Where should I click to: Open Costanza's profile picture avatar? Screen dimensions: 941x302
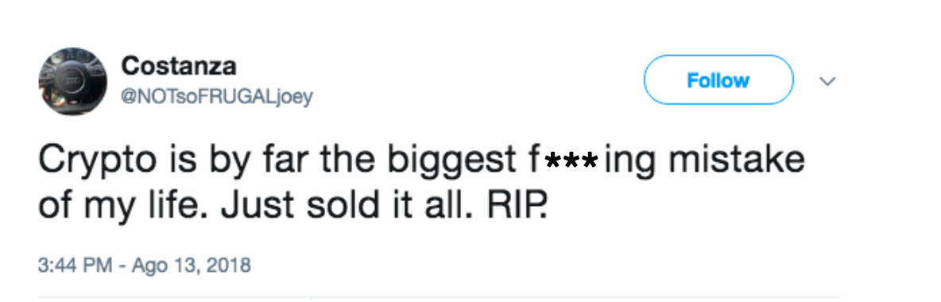click(72, 81)
